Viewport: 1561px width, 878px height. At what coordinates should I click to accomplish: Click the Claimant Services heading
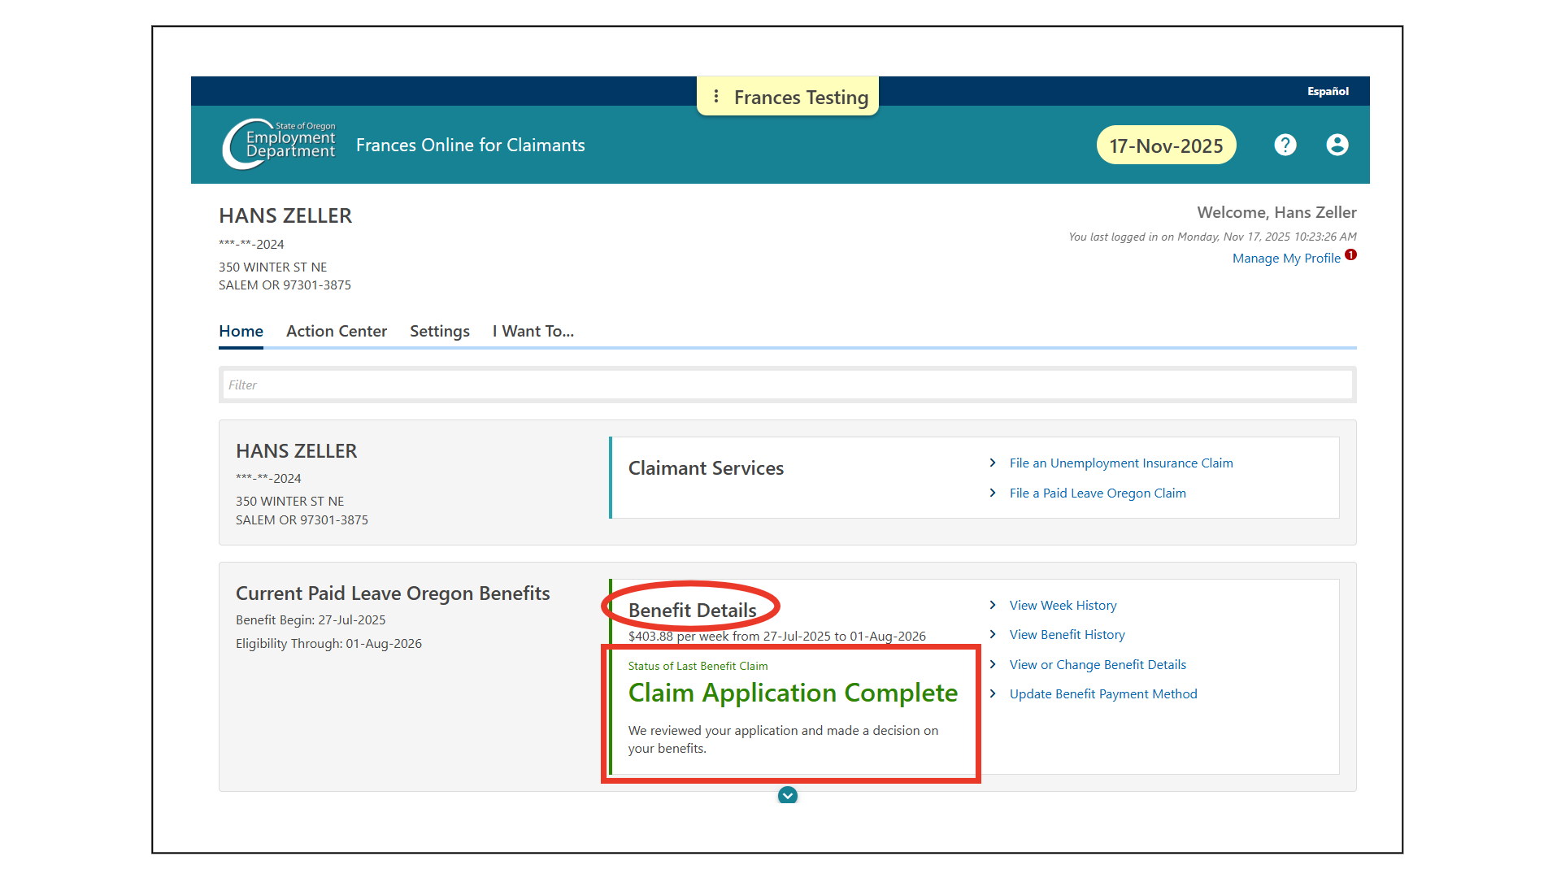click(x=706, y=468)
